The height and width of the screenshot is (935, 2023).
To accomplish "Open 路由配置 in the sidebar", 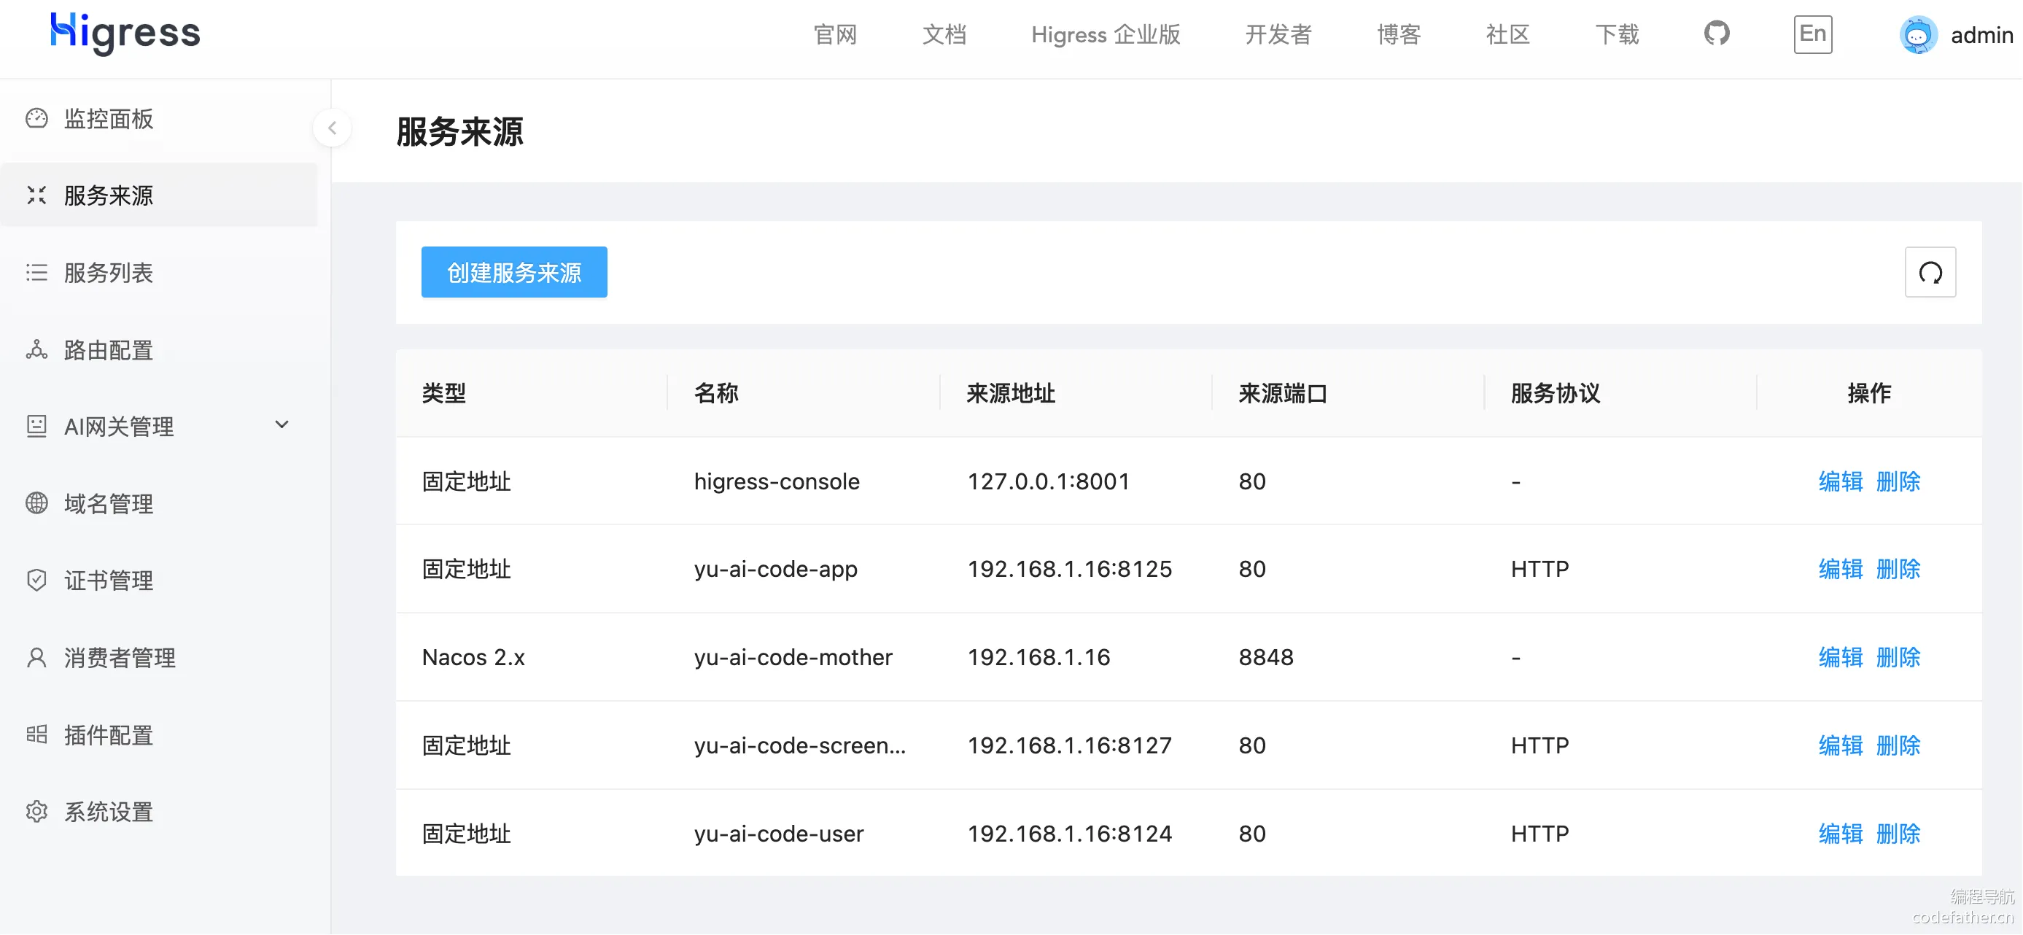I will [160, 349].
